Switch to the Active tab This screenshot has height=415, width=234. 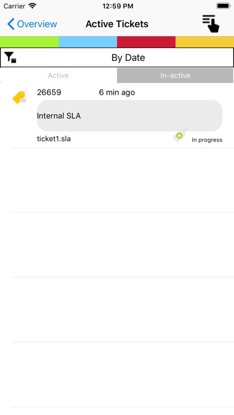point(58,75)
